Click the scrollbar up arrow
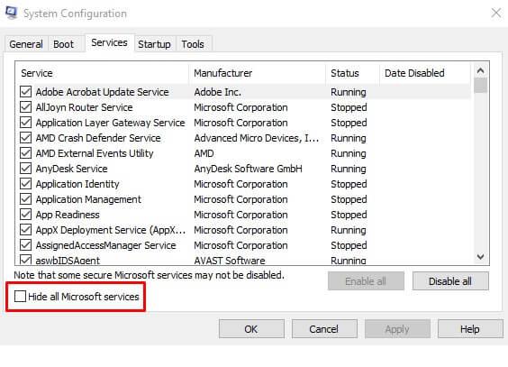Viewport: 508px width, 367px height. (x=480, y=70)
